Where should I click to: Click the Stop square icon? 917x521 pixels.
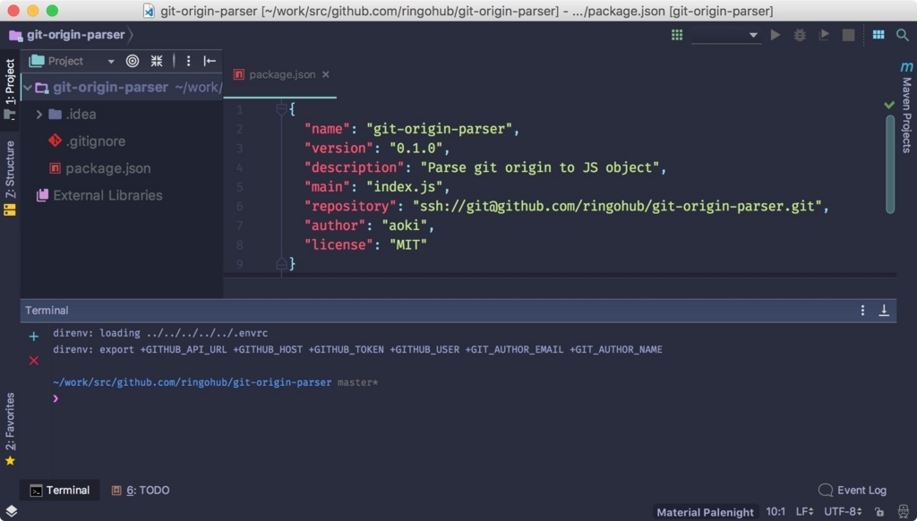[x=848, y=35]
